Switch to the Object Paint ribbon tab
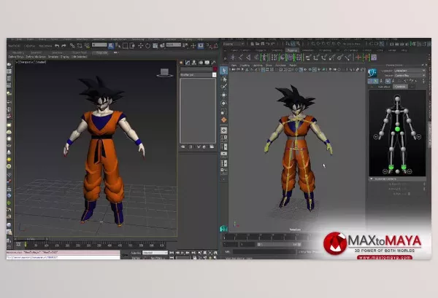The width and height of the screenshot is (438, 298). (80, 52)
